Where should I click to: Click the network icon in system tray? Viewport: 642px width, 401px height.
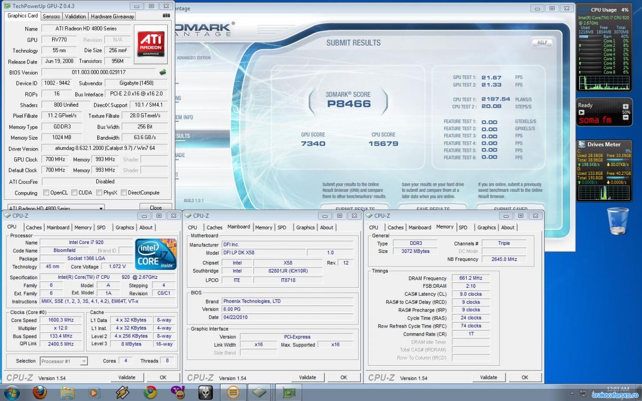(x=583, y=393)
